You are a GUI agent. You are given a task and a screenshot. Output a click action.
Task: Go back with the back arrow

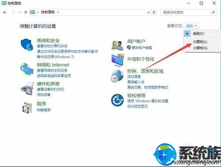5,12
